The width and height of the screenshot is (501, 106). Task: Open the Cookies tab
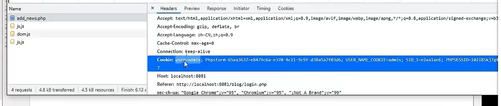[286, 9]
